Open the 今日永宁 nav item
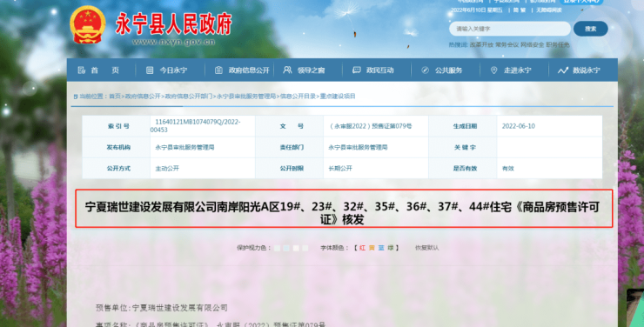 [x=169, y=70]
